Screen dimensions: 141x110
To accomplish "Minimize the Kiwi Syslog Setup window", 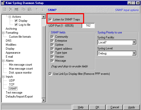I will [x=130, y=3].
